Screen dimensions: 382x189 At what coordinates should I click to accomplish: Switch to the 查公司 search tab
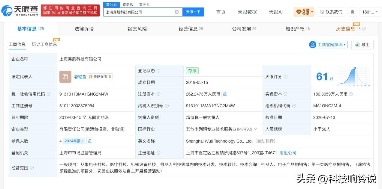[111, 4]
